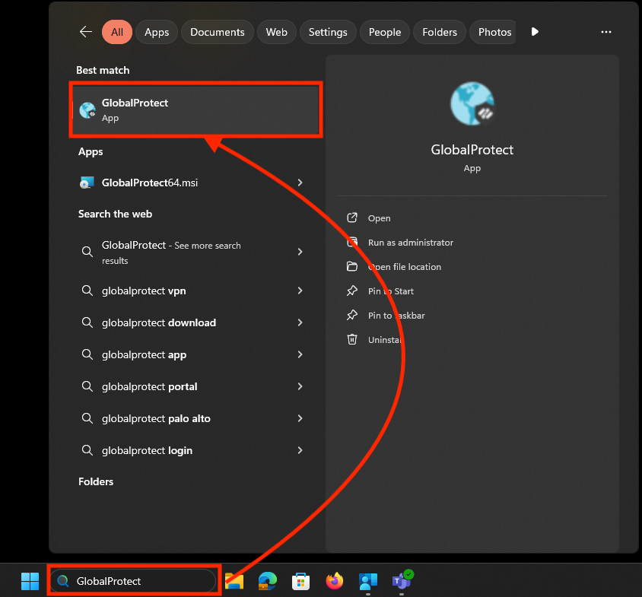The image size is (642, 597).
Task: Click search icon next to globalprotect portal
Action: [87, 386]
